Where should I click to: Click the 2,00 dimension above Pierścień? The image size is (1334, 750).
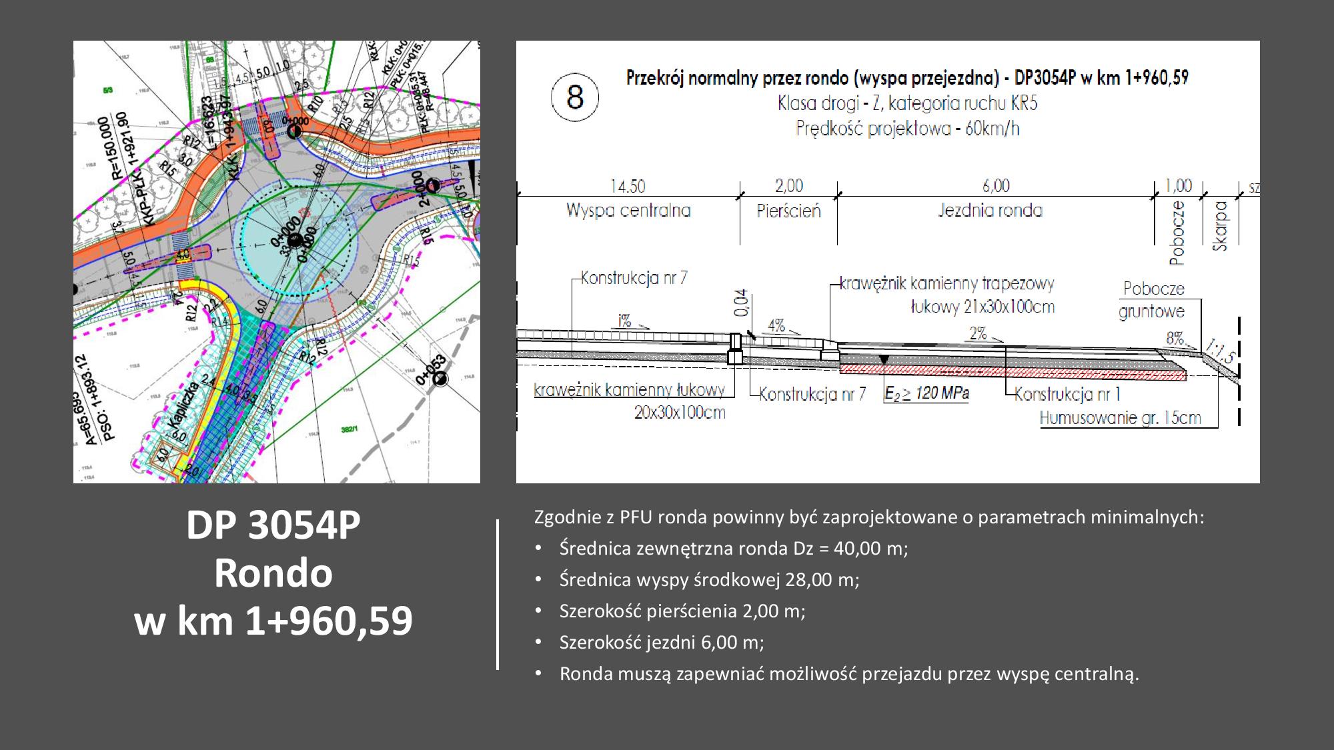tap(789, 186)
